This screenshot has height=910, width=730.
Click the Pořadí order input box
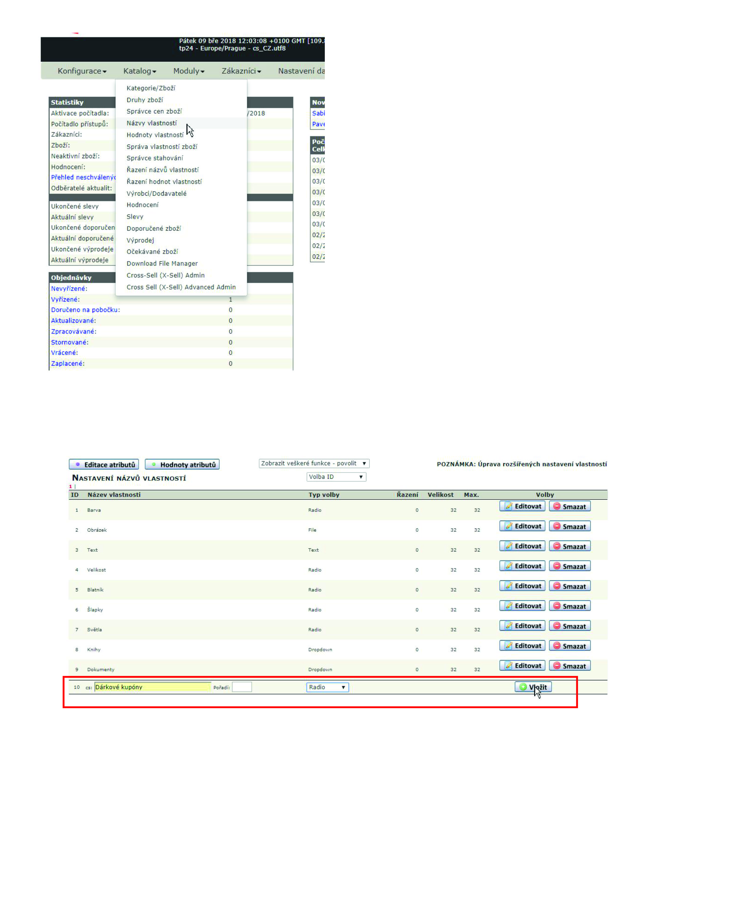[x=242, y=687]
